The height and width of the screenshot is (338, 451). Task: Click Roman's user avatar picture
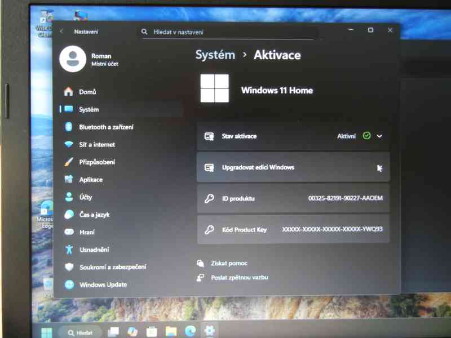click(x=73, y=59)
